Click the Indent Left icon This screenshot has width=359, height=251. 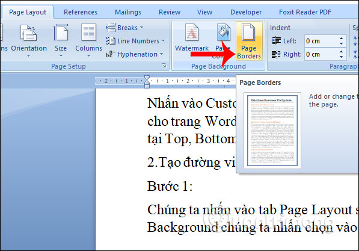(x=276, y=41)
